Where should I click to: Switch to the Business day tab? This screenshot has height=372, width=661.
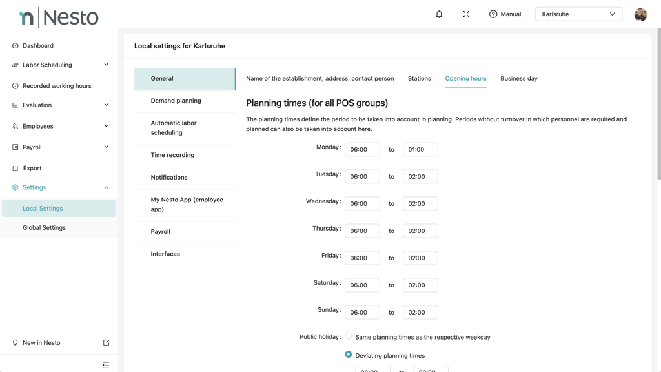[518, 79]
